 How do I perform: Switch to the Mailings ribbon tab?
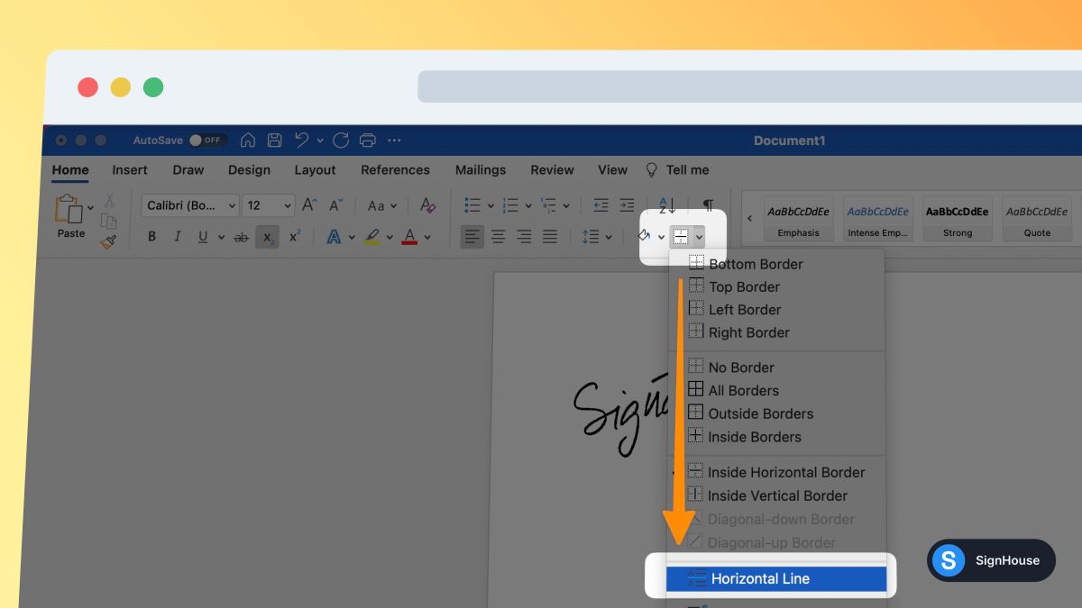[x=480, y=169]
